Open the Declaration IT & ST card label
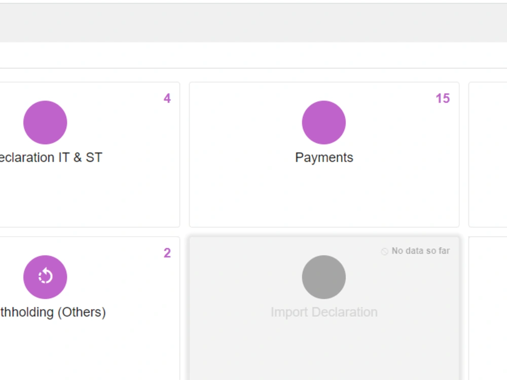 51,158
